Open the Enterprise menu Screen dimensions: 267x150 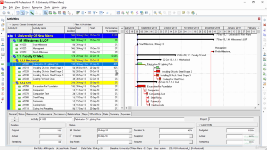(37, 7)
